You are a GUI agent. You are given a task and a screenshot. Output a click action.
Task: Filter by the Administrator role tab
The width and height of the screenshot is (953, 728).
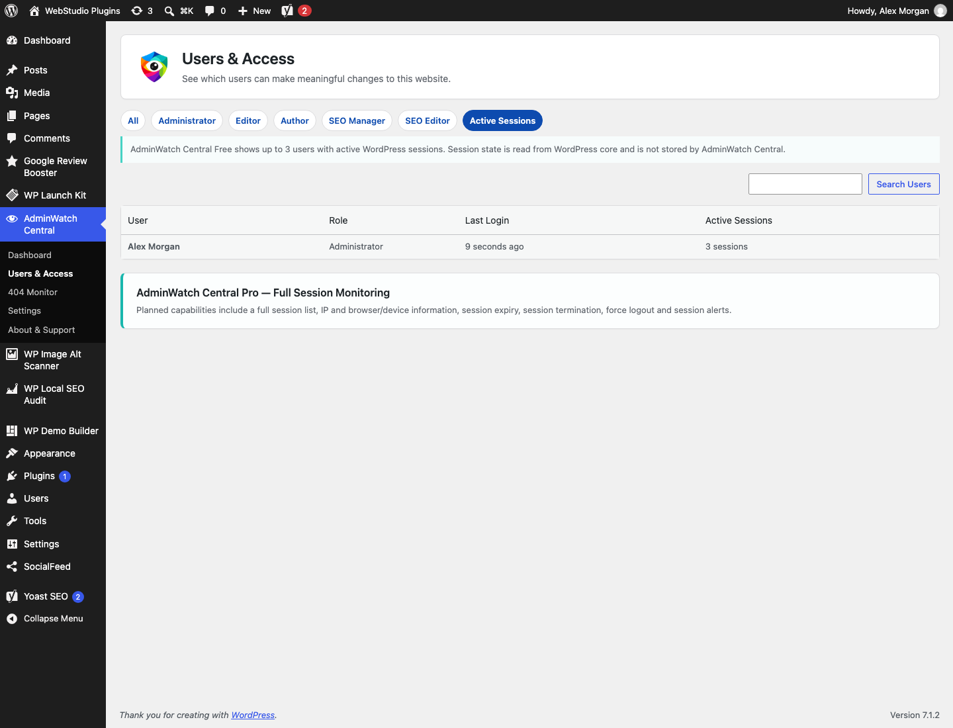tap(187, 120)
